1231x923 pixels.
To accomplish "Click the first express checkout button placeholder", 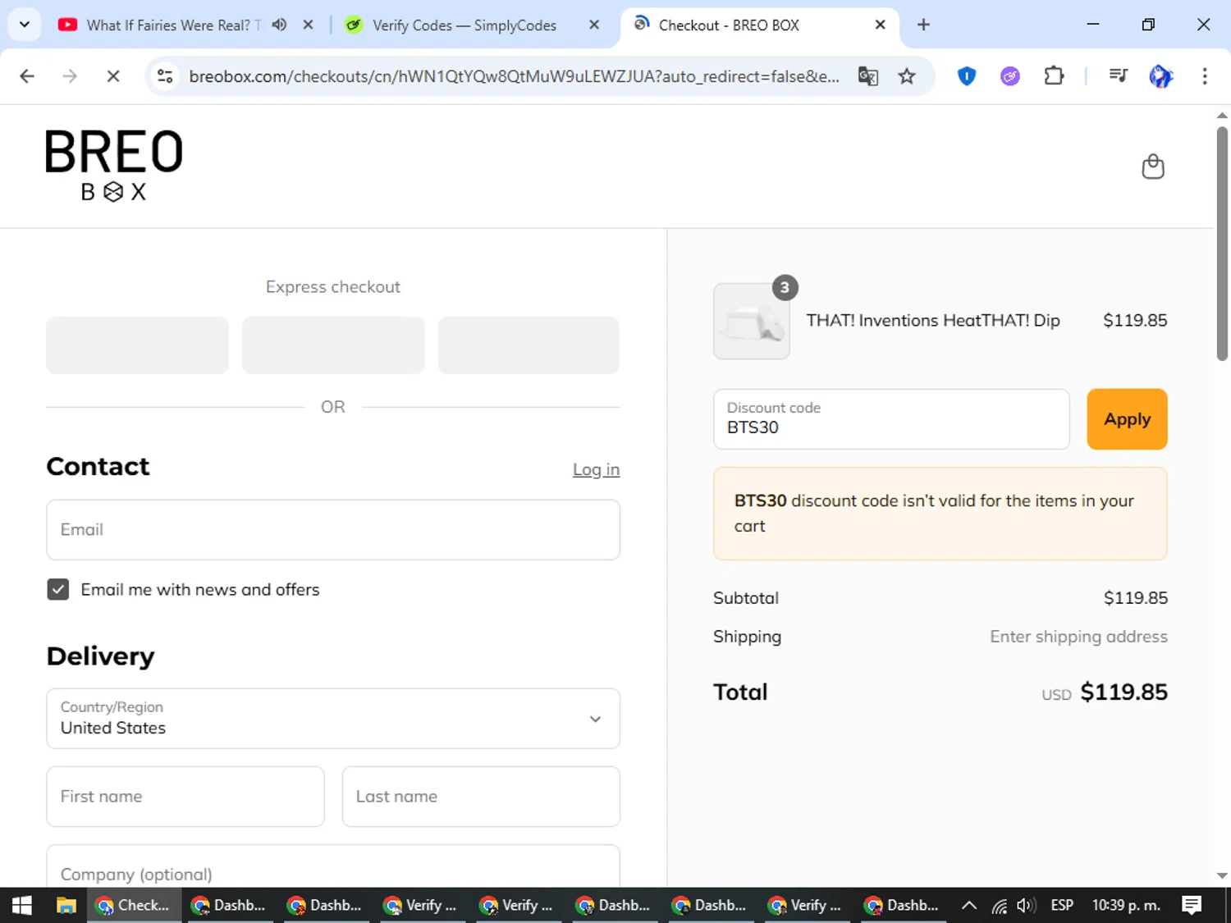I will tap(137, 345).
